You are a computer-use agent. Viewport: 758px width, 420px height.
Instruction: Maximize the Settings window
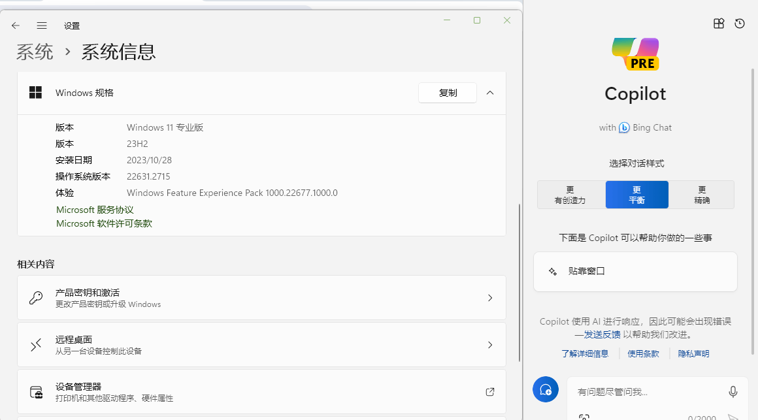tap(477, 20)
